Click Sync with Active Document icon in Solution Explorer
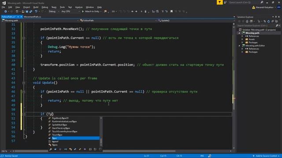 (x=264, y=22)
